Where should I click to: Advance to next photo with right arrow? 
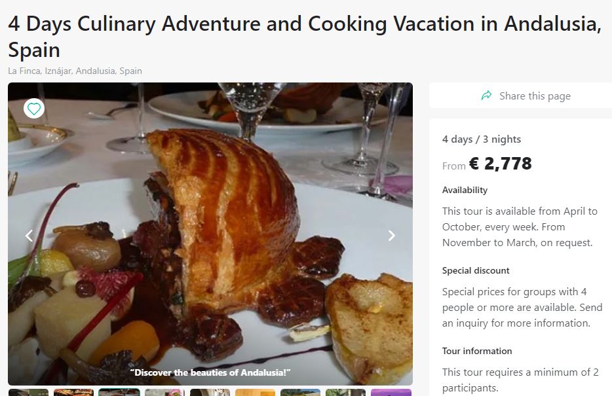[x=391, y=236]
